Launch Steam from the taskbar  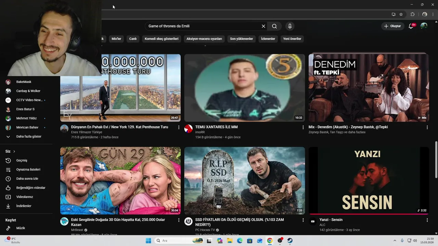tap(290, 241)
